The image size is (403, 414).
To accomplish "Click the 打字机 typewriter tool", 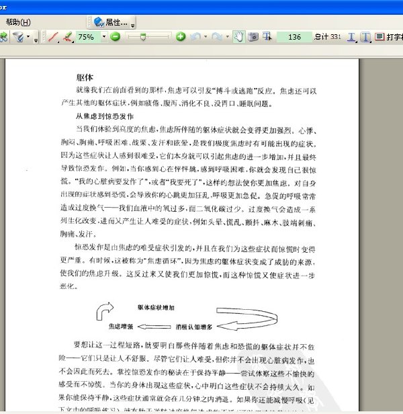I will 388,37.
